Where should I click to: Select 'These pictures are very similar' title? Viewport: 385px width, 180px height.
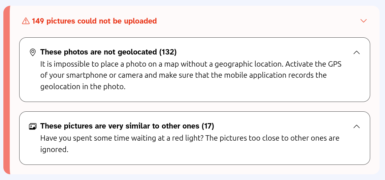[x=120, y=126]
